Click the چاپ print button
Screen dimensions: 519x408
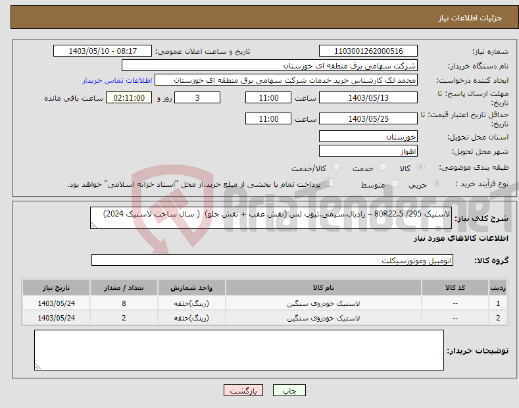[x=289, y=390]
